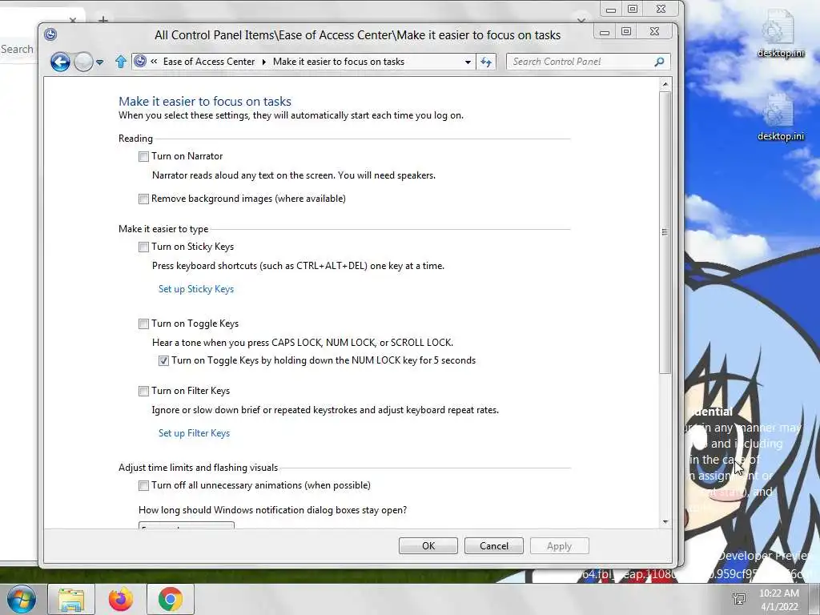This screenshot has height=615, width=820.
Task: Uncheck Toggle Keys NUM LOCK 5 seconds option
Action: pos(163,361)
